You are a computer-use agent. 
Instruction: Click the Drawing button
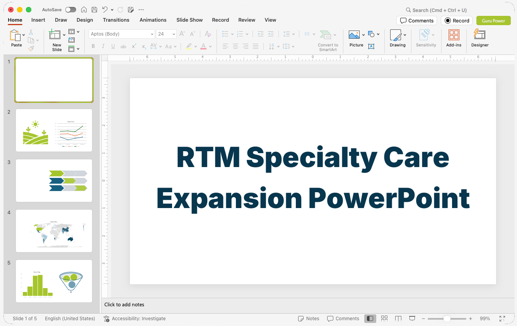398,39
